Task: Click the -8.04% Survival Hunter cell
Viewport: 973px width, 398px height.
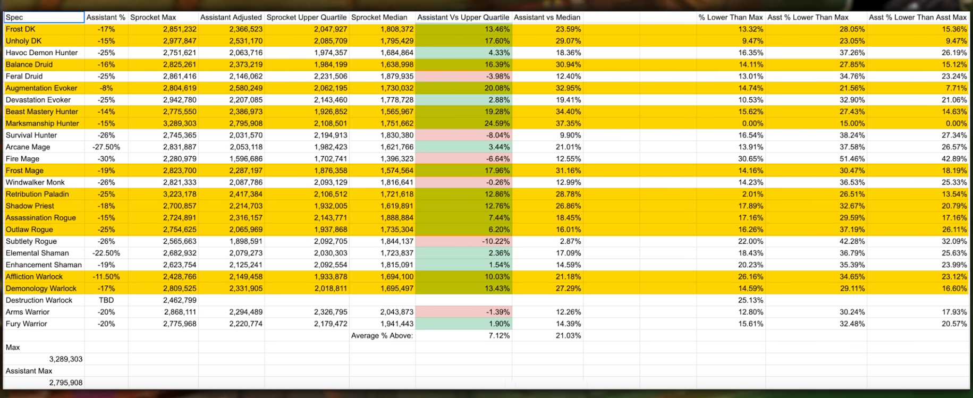Action: click(x=463, y=135)
